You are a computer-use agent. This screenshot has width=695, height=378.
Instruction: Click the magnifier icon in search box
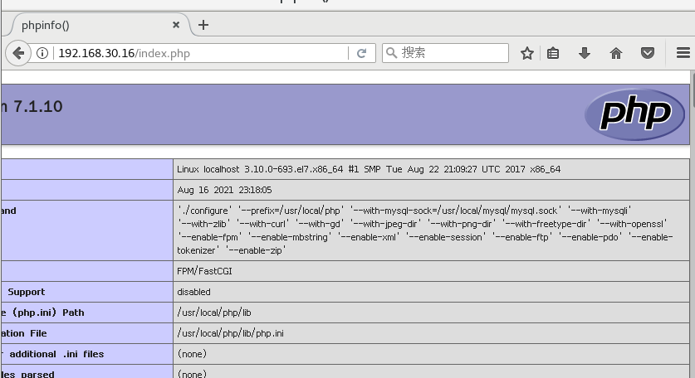pos(391,53)
